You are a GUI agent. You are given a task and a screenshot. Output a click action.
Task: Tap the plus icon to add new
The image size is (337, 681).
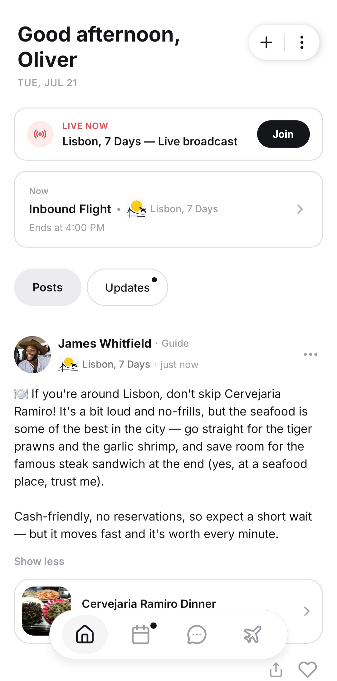coord(266,43)
